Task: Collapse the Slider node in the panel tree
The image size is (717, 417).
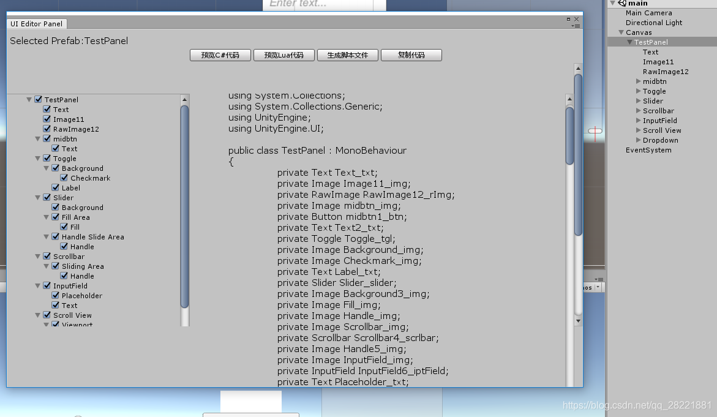Action: point(38,198)
